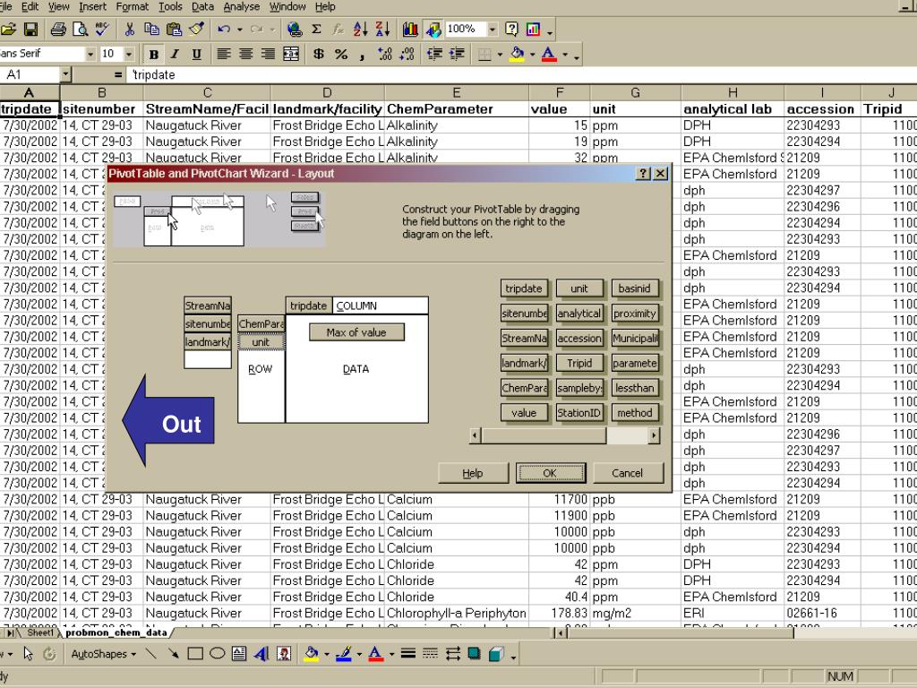Open the 100% zoom dropdown
Screen dimensions: 917x688
[x=493, y=30]
